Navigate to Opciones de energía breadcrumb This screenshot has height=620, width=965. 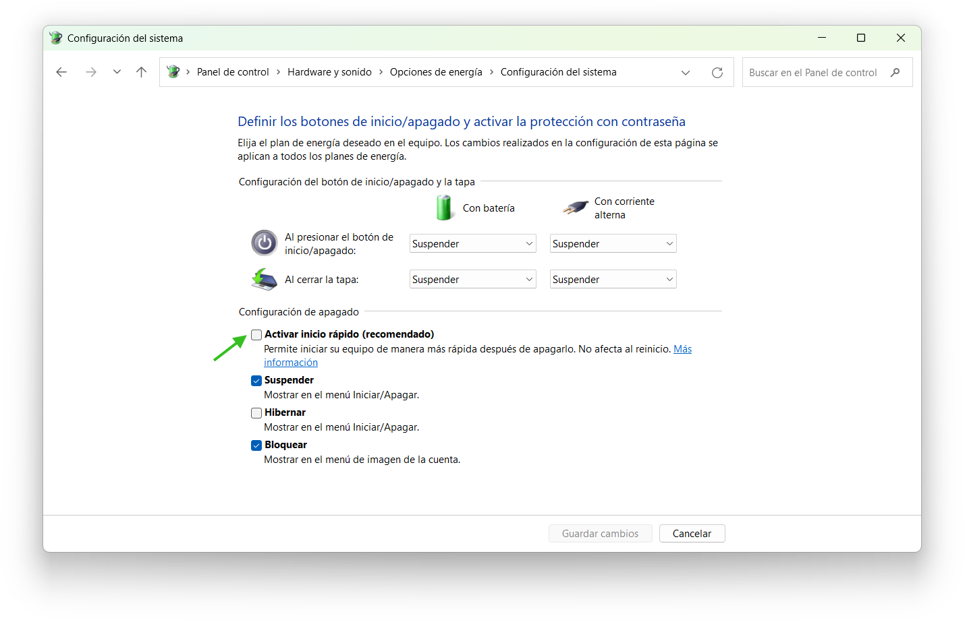coord(436,71)
